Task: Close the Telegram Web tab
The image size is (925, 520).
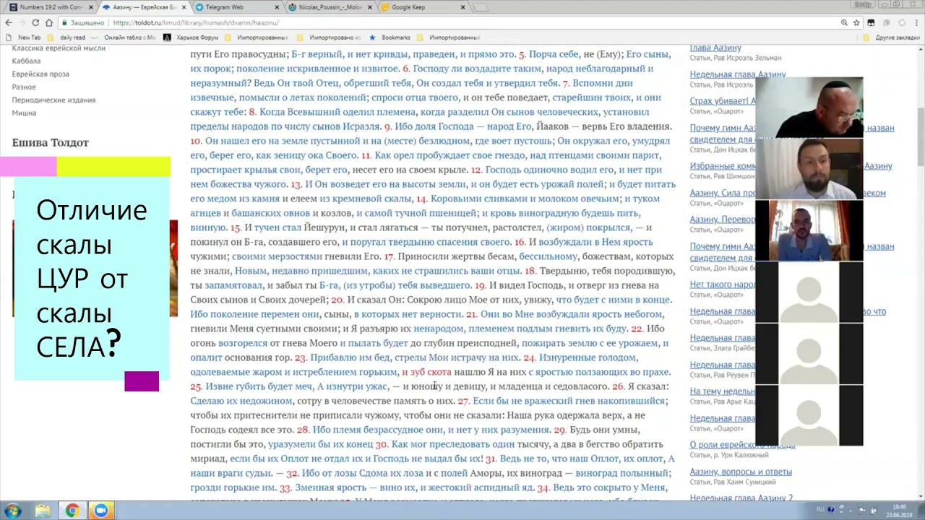Action: (276, 7)
